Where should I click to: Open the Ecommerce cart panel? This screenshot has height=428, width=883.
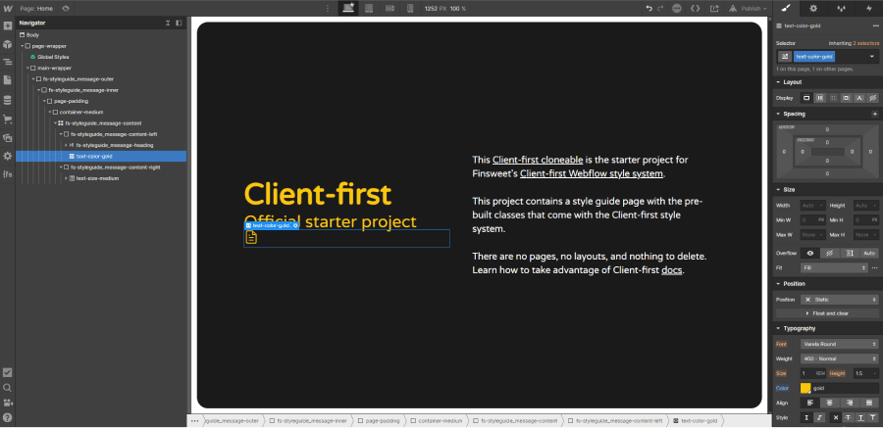[x=7, y=119]
